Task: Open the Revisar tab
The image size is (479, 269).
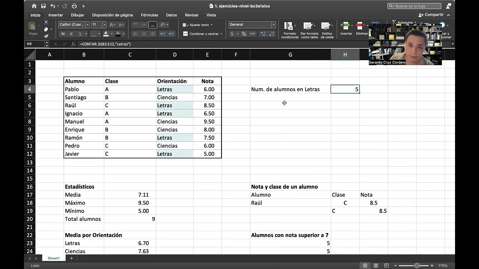Action: click(x=192, y=15)
